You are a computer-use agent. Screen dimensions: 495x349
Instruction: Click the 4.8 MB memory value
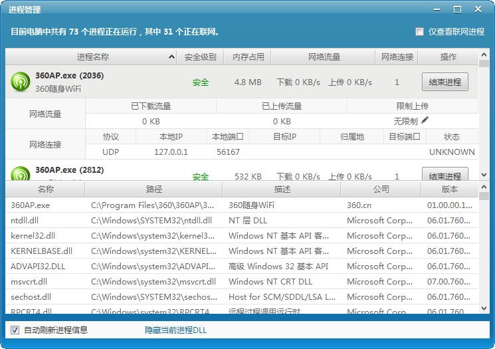point(248,82)
